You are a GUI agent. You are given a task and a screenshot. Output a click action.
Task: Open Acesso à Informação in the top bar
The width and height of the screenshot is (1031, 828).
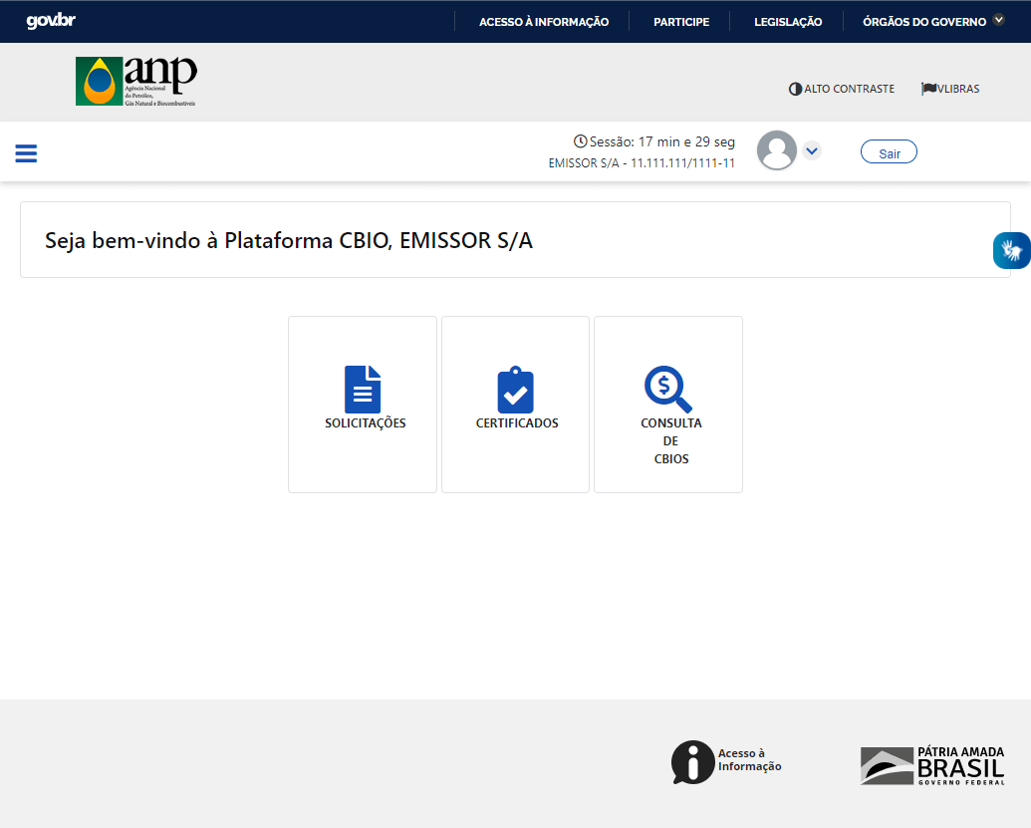pyautogui.click(x=543, y=20)
